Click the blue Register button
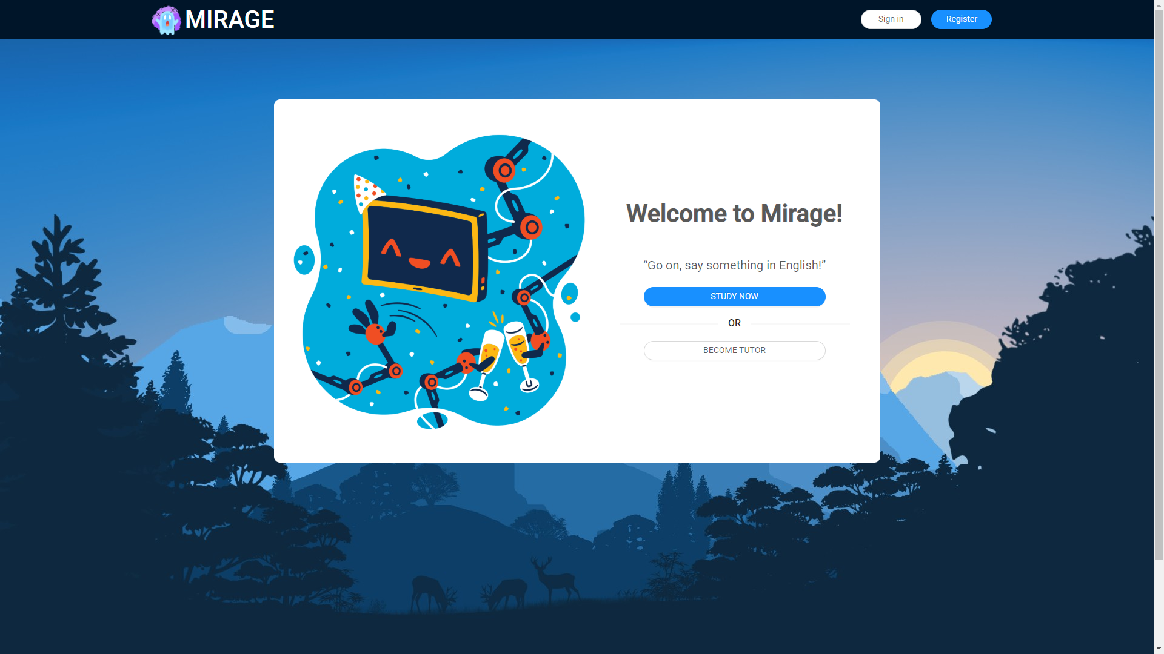Screen dimensions: 1164x654 (x=961, y=19)
